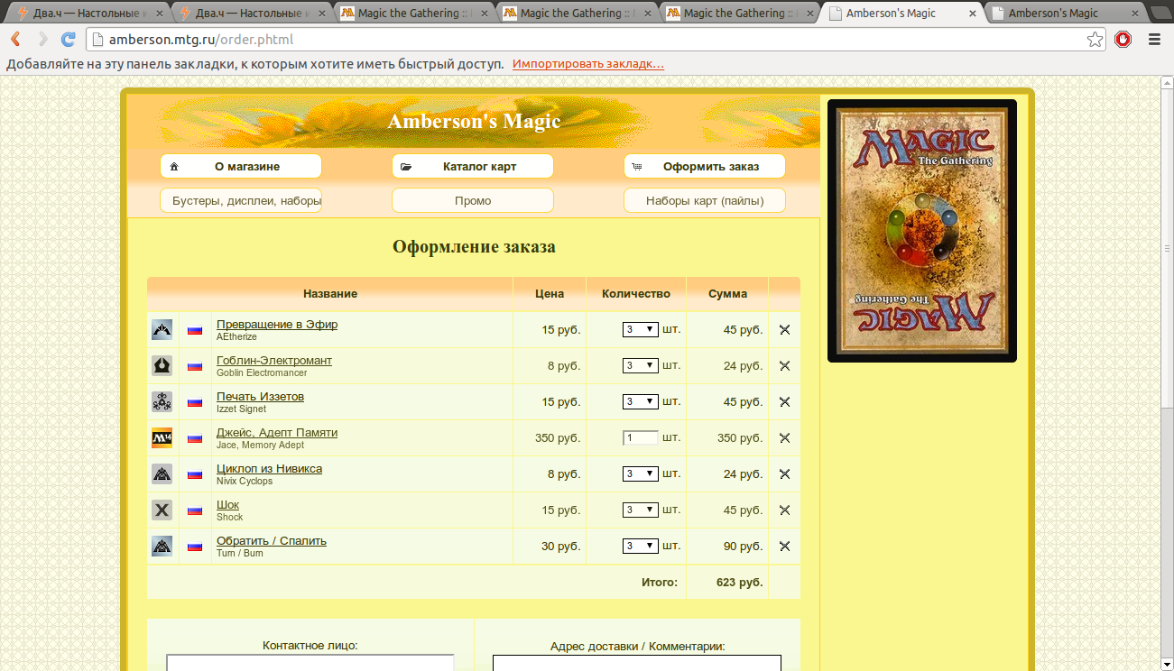Click set symbol icon for Превращение в Эфир
The width and height of the screenshot is (1174, 671).
(x=162, y=330)
